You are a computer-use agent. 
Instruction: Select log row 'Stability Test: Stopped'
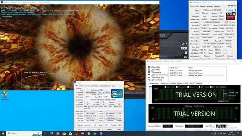[197, 73]
